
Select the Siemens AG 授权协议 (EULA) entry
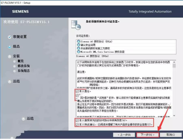tap(126, 42)
